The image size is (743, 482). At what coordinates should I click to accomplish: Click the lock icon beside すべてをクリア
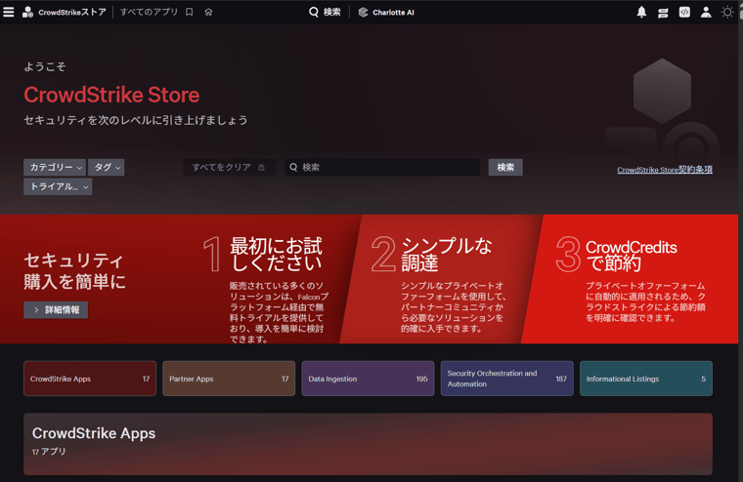(261, 168)
